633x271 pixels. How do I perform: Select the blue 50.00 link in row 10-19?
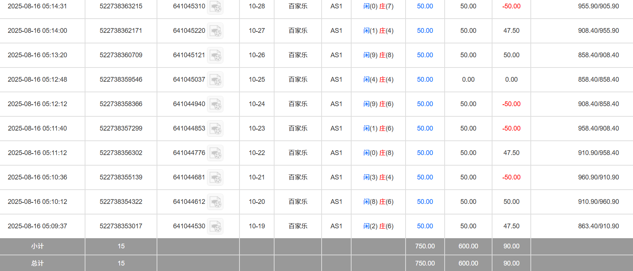click(425, 226)
